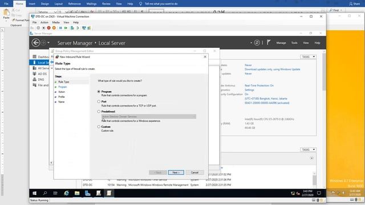Click the time zone Bangkok, Hanoi, Jakarta link
The width and height of the screenshot is (365, 205).
(266, 99)
